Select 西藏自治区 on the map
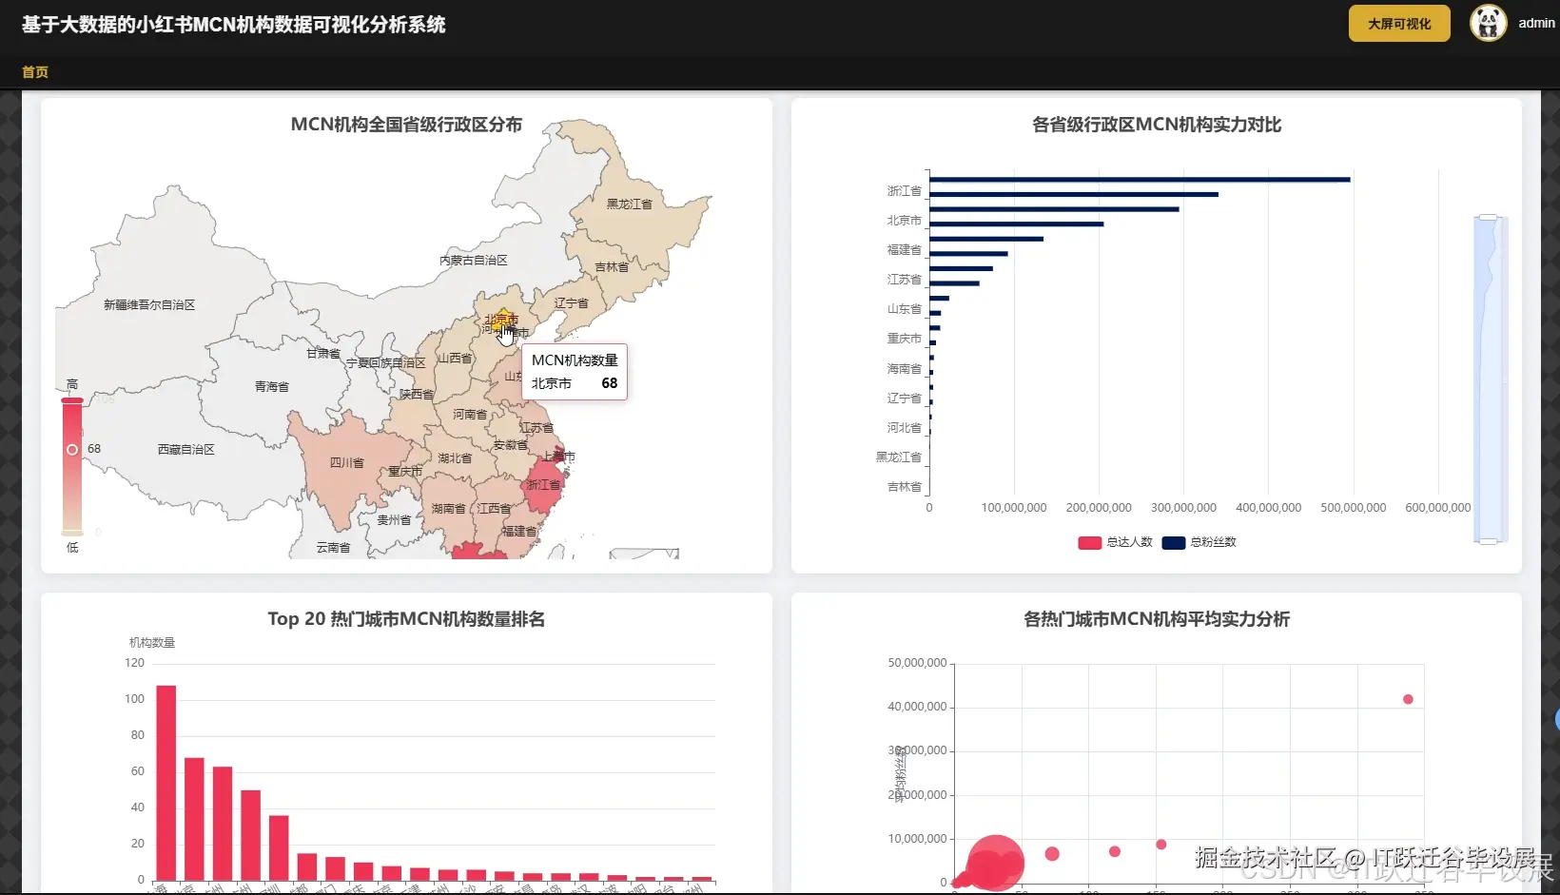1560x895 pixels. pyautogui.click(x=185, y=450)
